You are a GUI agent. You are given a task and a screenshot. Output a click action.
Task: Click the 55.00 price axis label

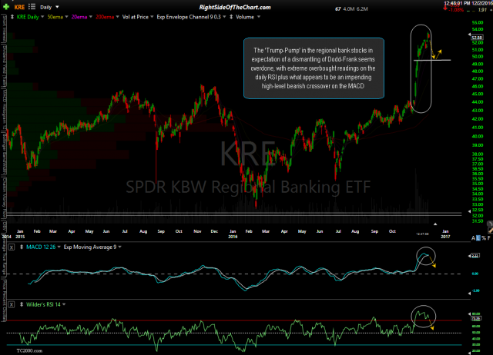pos(478,22)
